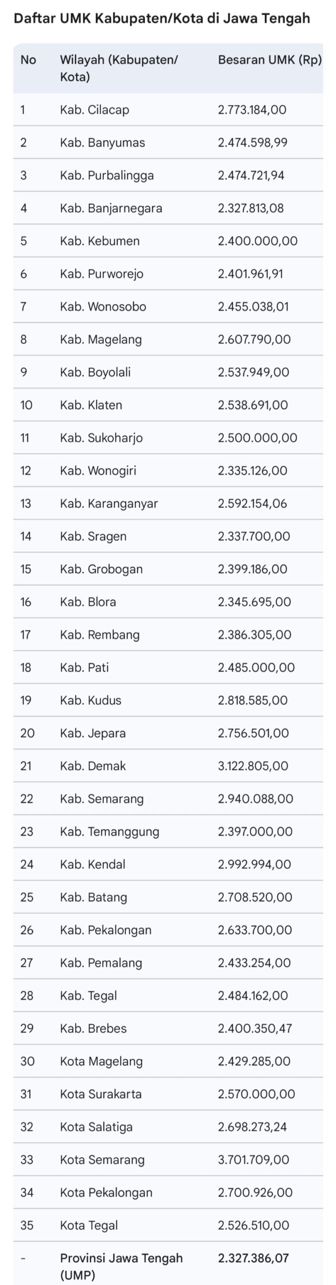Select the 'Kab. Cilacap' cell
The height and width of the screenshot is (1285, 336).
coord(94,110)
